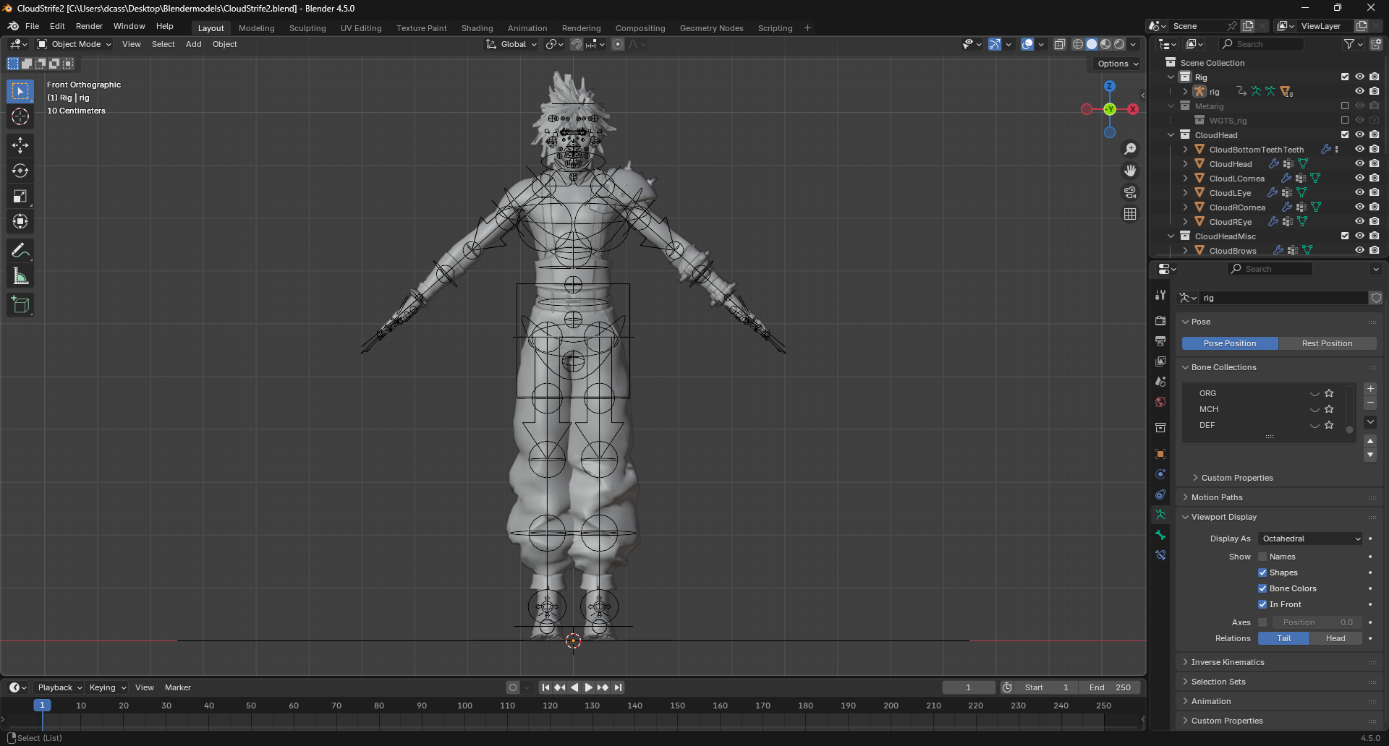
Task: Uncheck the Shapes checkbox
Action: (x=1262, y=573)
